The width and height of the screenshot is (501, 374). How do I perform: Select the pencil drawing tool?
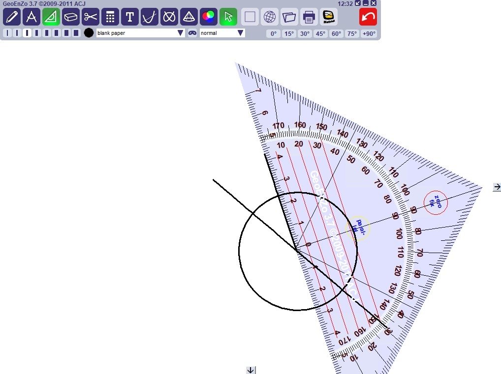point(12,17)
